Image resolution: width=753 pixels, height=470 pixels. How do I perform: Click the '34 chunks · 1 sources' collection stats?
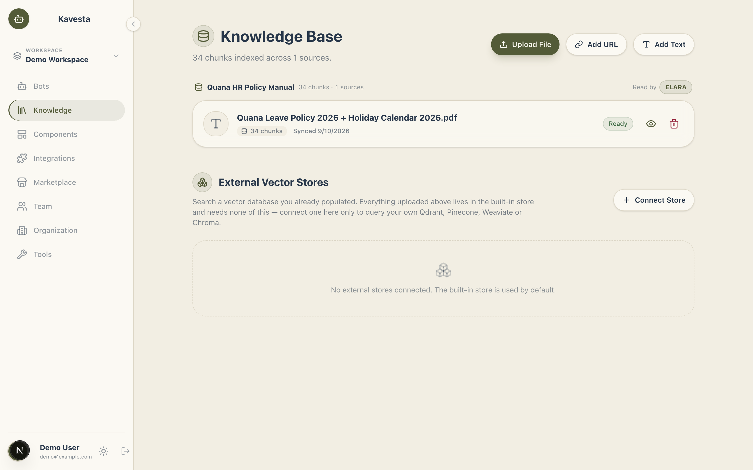coord(331,87)
